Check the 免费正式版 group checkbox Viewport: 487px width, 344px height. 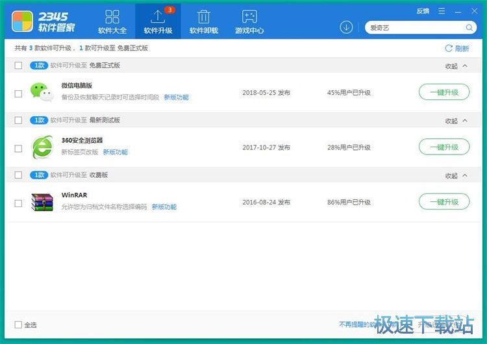[18, 65]
